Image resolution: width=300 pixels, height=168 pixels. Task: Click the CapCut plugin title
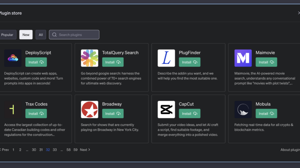(186, 104)
